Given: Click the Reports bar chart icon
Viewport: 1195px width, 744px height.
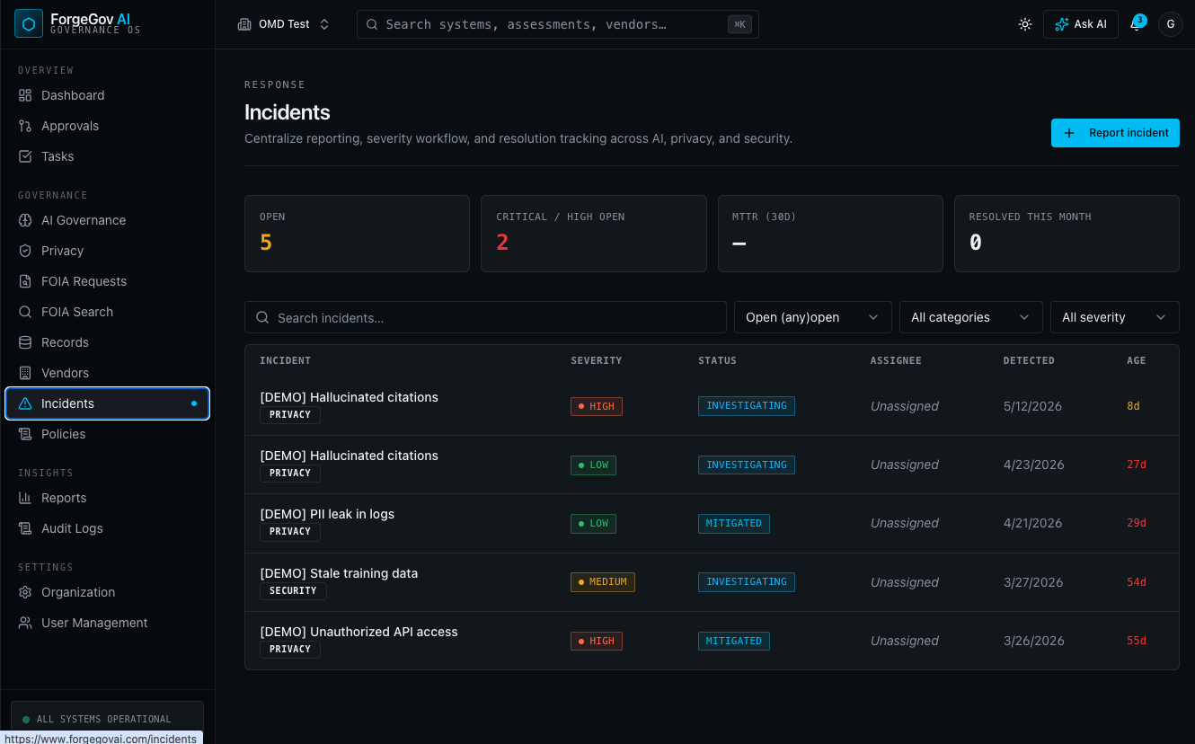Looking at the screenshot, I should (x=25, y=498).
